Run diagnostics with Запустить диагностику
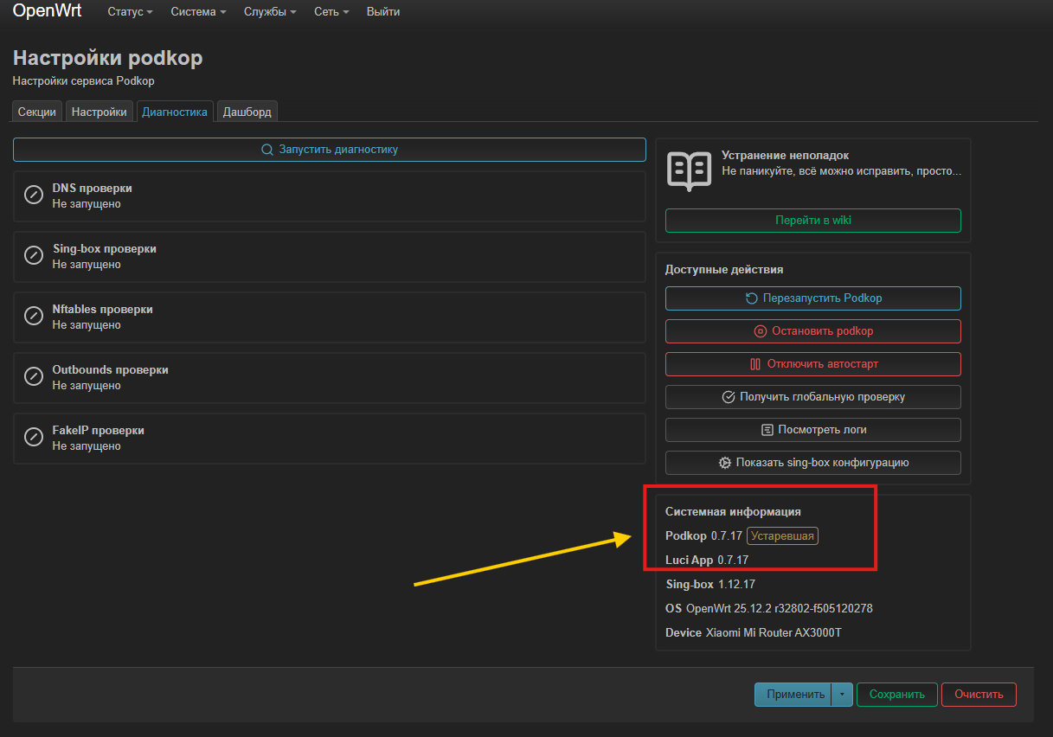Image resolution: width=1053 pixels, height=737 pixels. tap(330, 150)
